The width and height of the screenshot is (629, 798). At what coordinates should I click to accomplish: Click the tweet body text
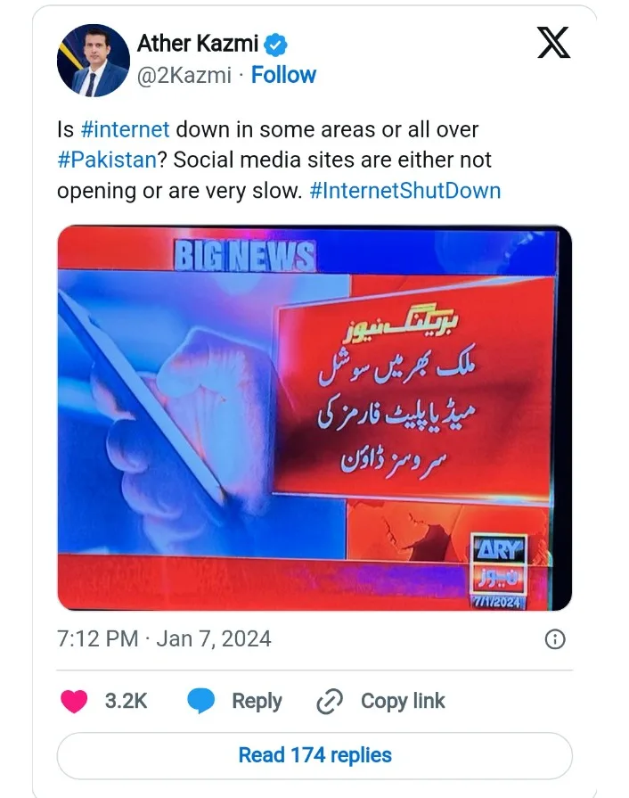pos(279,160)
